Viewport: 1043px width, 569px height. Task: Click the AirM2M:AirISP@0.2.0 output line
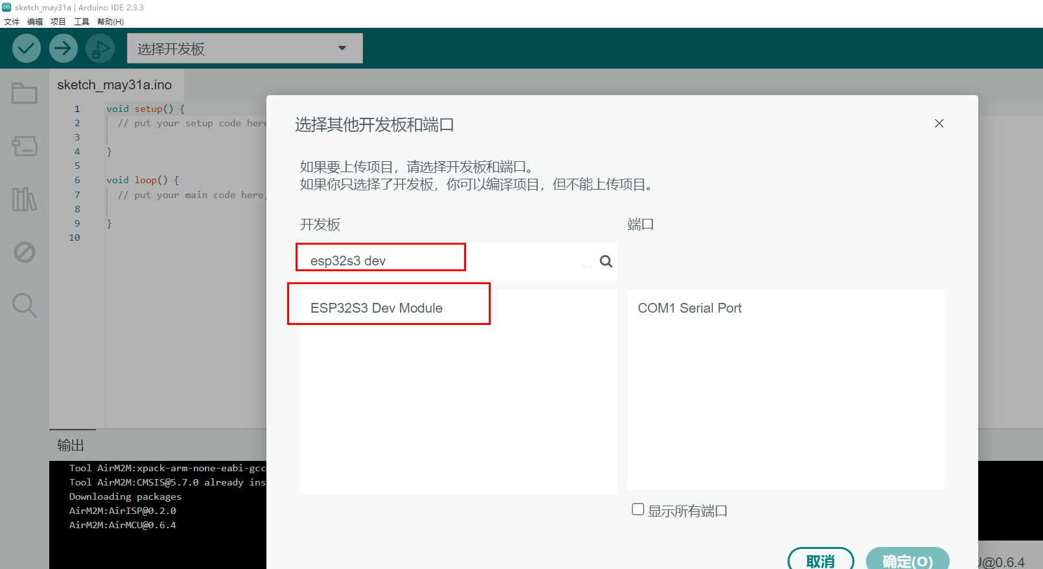tap(123, 511)
